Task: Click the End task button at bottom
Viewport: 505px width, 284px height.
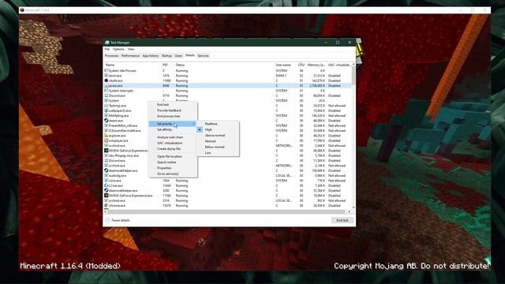Action: [342, 220]
